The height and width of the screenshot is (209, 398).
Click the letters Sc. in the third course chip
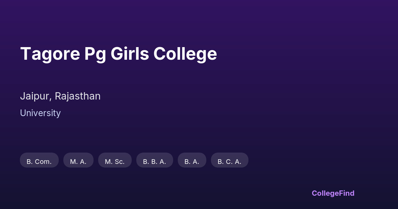coord(119,162)
